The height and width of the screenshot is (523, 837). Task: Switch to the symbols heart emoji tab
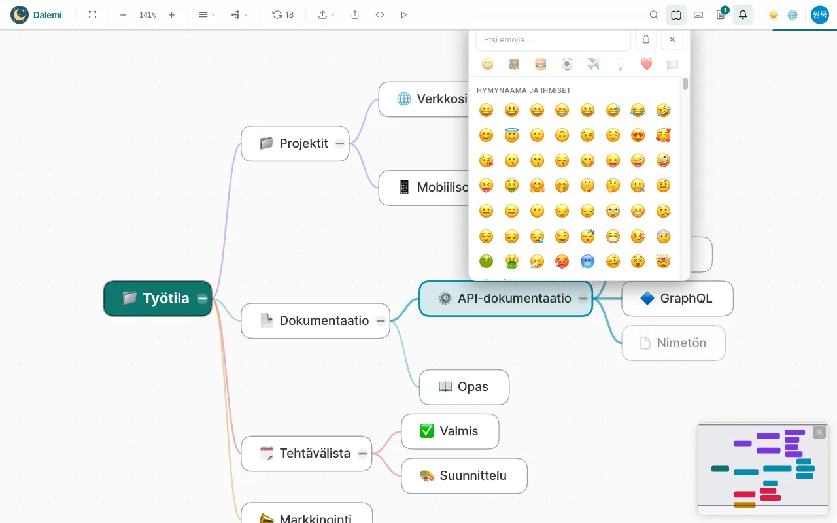tap(646, 64)
